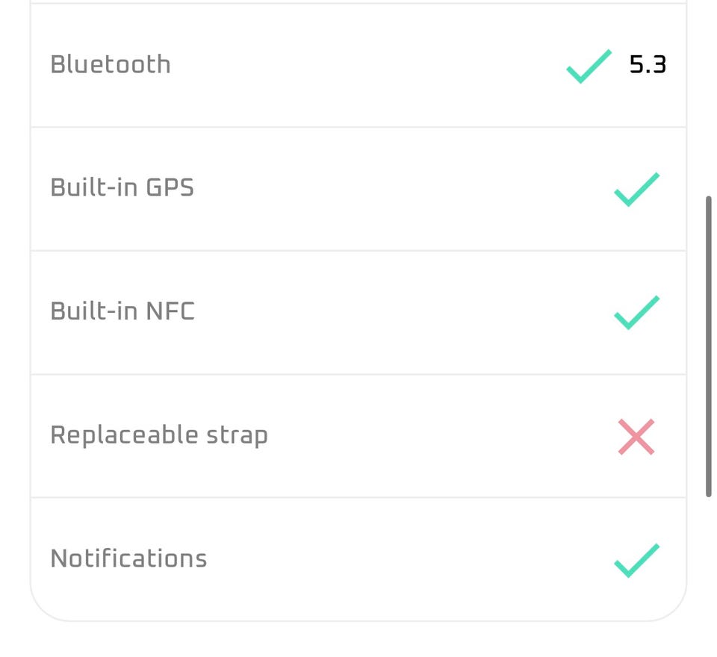Tap the red cross for Replaceable strap

636,437
